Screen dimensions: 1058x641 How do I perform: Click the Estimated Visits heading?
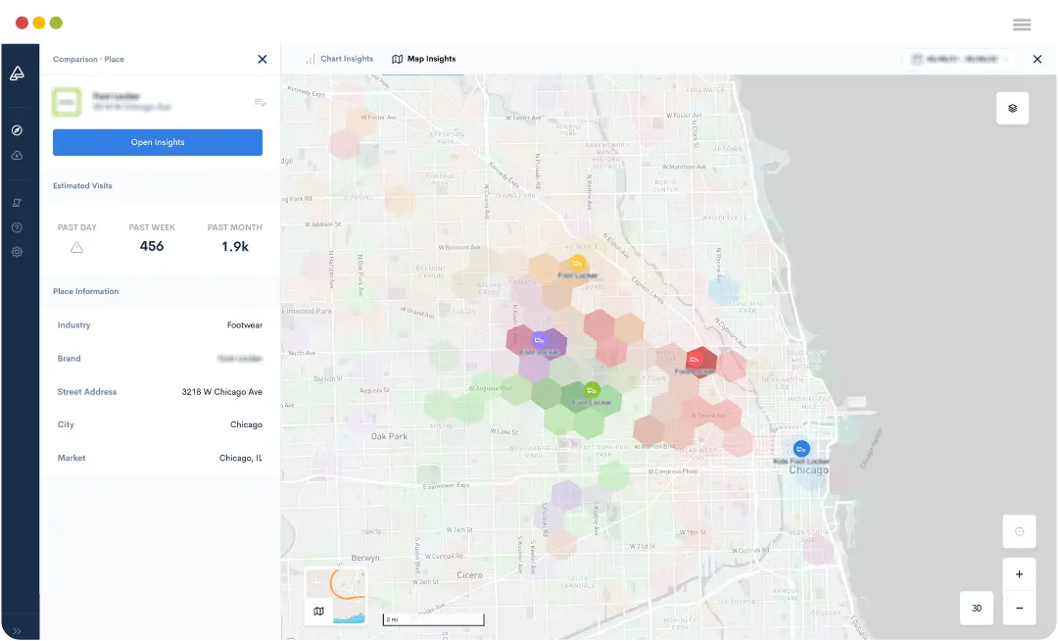[82, 185]
